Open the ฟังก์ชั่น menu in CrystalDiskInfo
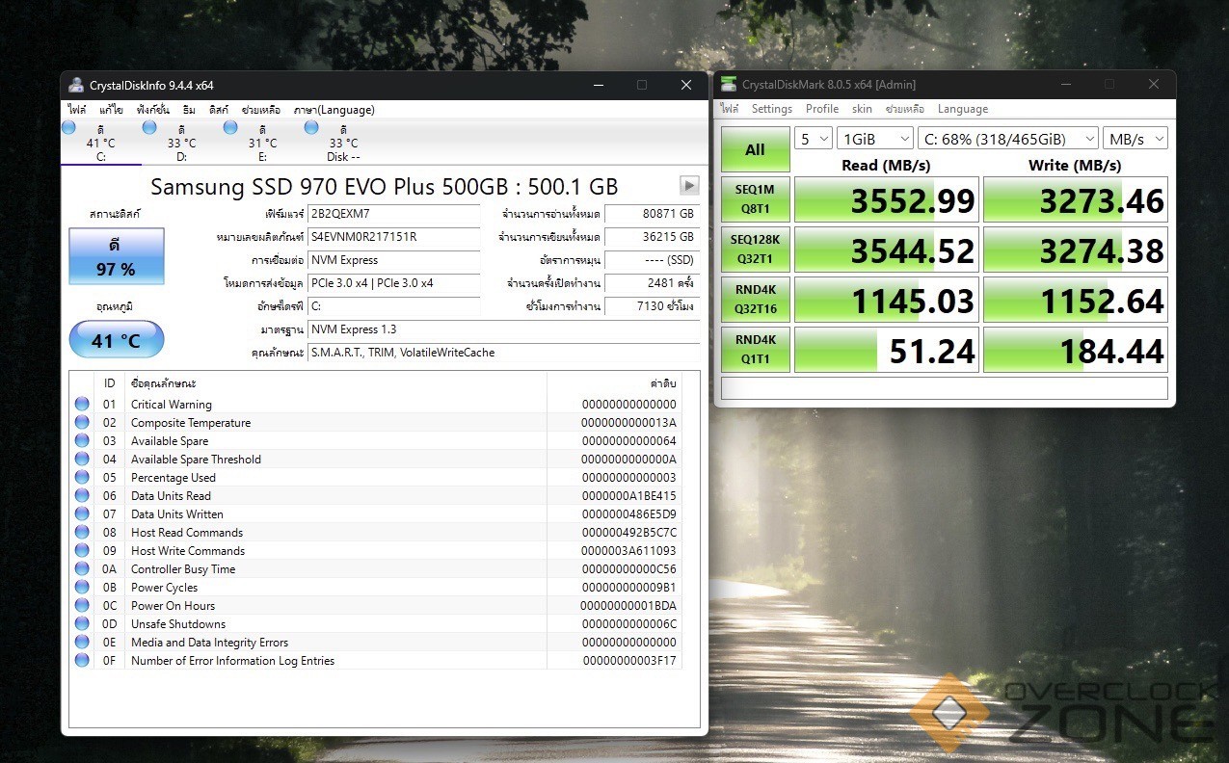 pos(153,110)
